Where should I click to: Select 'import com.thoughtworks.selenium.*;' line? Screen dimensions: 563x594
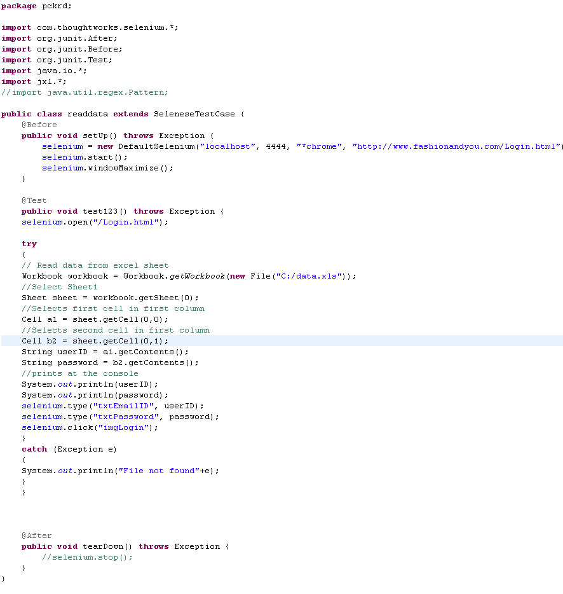[x=90, y=27]
